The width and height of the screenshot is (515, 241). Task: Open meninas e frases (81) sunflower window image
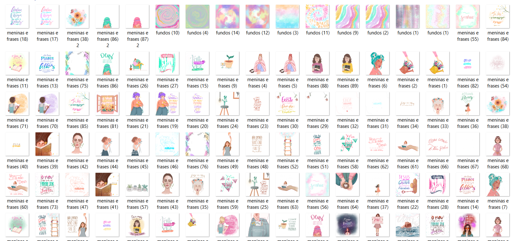(107, 104)
